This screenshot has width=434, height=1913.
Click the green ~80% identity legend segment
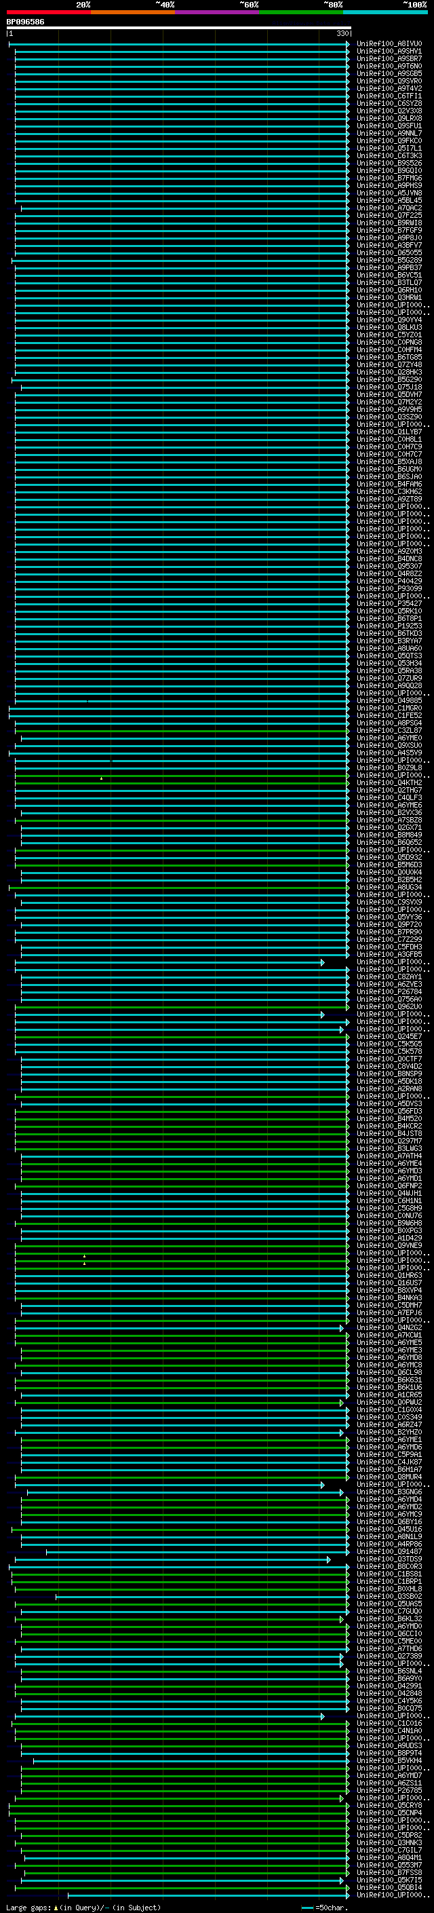coord(301,12)
